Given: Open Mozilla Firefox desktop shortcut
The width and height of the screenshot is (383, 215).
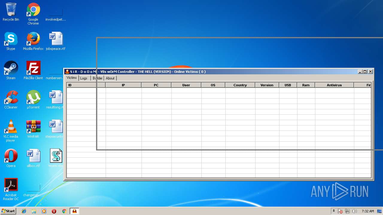Looking at the screenshot, I should click(33, 41).
